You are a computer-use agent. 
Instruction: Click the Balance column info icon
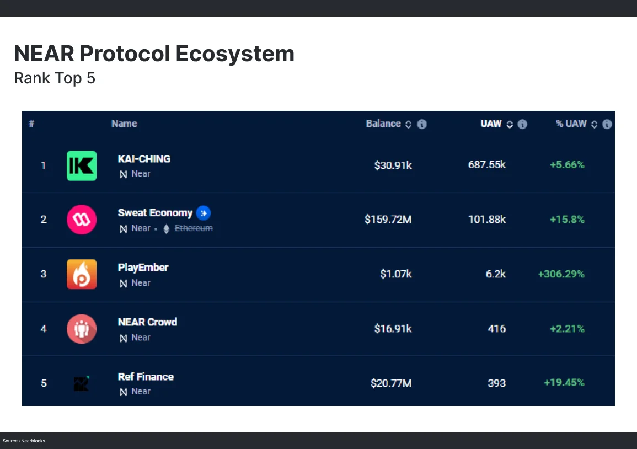[422, 124]
